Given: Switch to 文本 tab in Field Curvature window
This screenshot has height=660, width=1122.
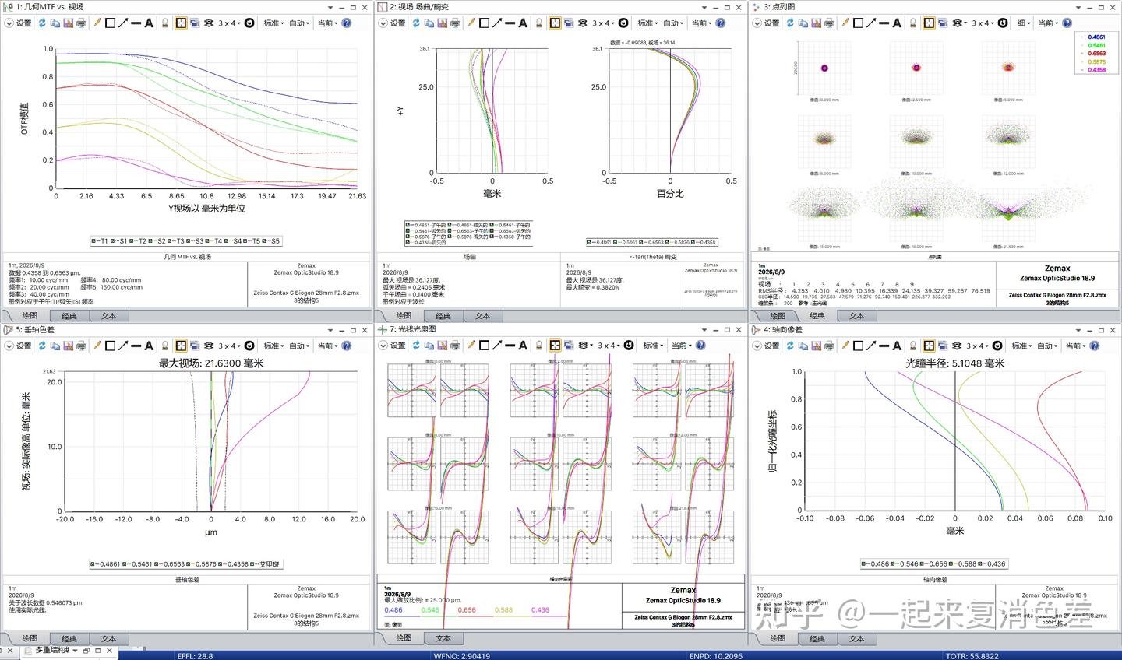Looking at the screenshot, I should coord(482,316).
